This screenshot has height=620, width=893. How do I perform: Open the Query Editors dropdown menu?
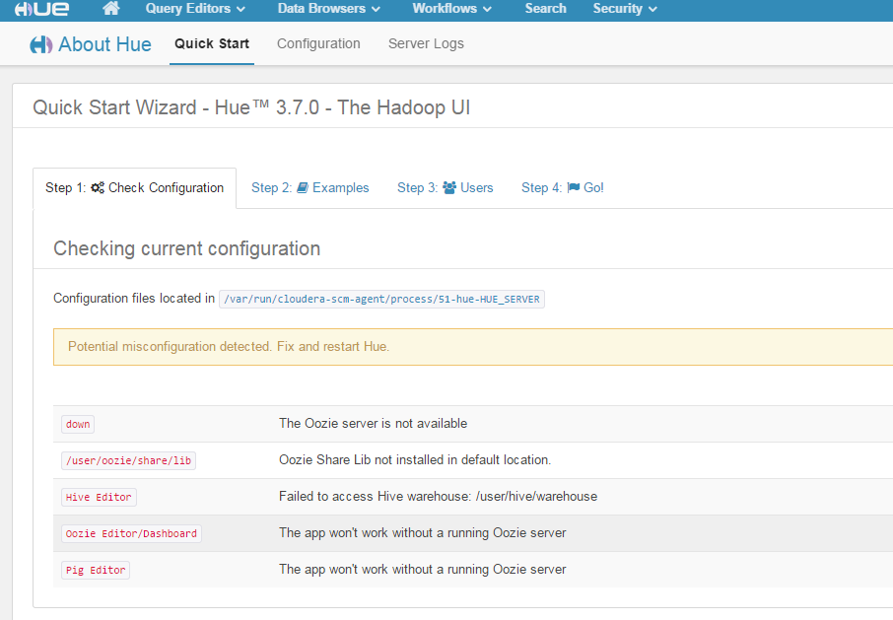coord(195,9)
